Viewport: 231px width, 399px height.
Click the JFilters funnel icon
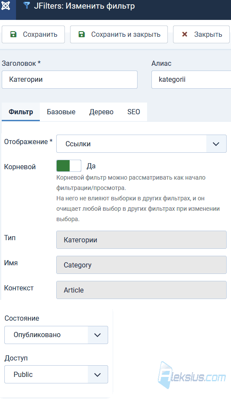click(26, 5)
